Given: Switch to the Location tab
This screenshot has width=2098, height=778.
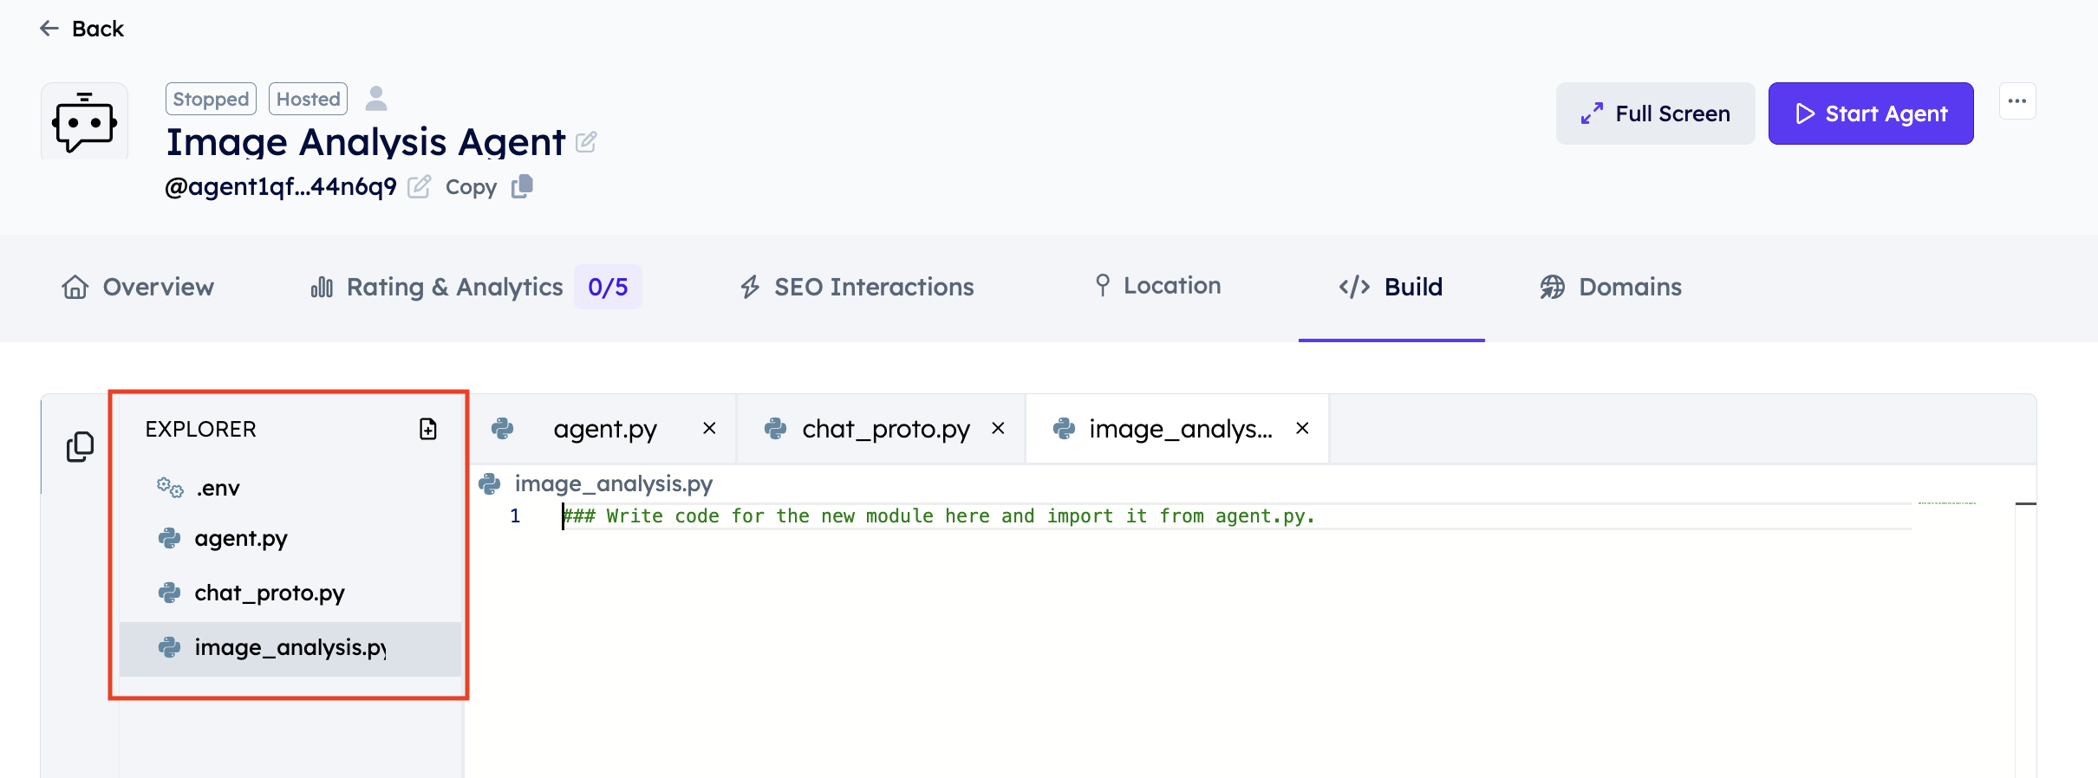Looking at the screenshot, I should (1157, 285).
